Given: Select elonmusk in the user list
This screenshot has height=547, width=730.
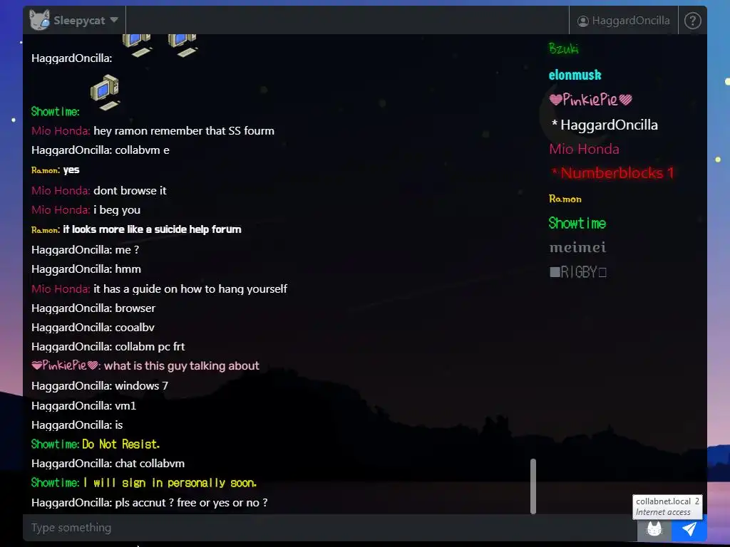Looking at the screenshot, I should [575, 75].
